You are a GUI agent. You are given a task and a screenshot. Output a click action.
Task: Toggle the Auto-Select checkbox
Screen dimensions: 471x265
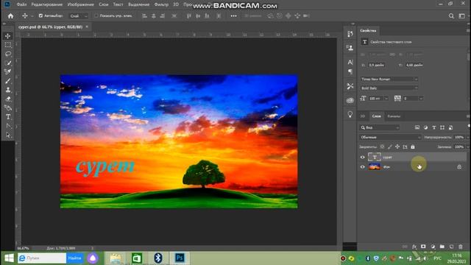point(40,15)
